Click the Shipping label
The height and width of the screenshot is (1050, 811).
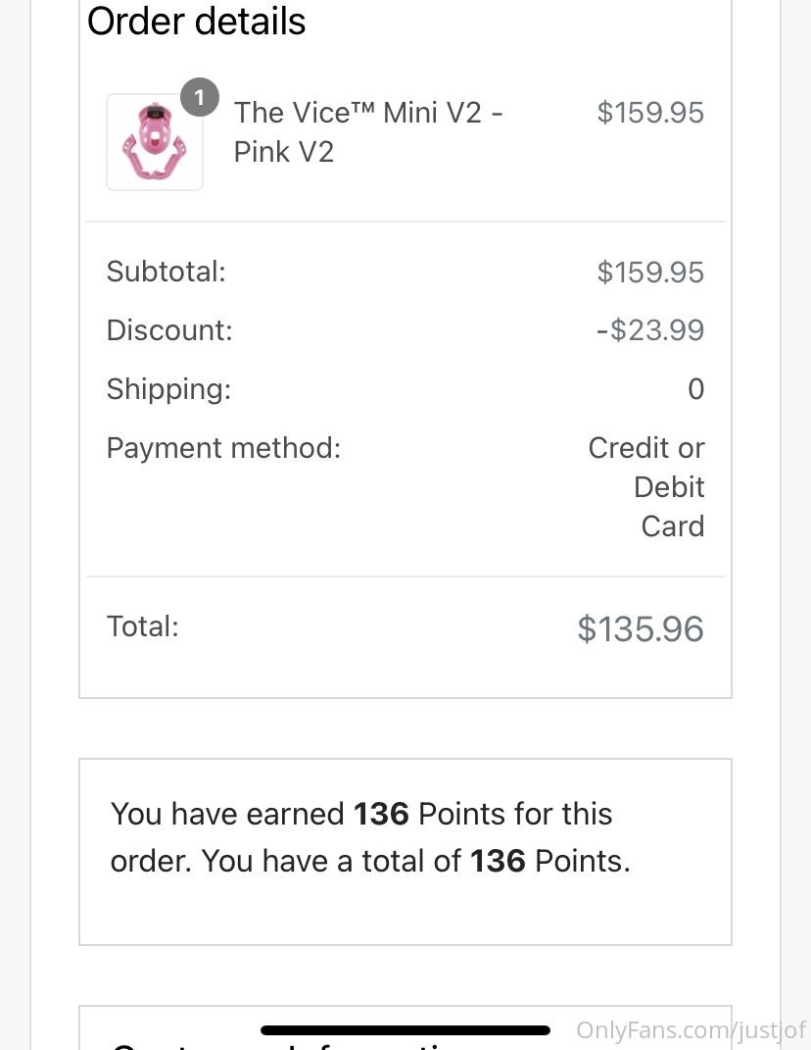[168, 389]
